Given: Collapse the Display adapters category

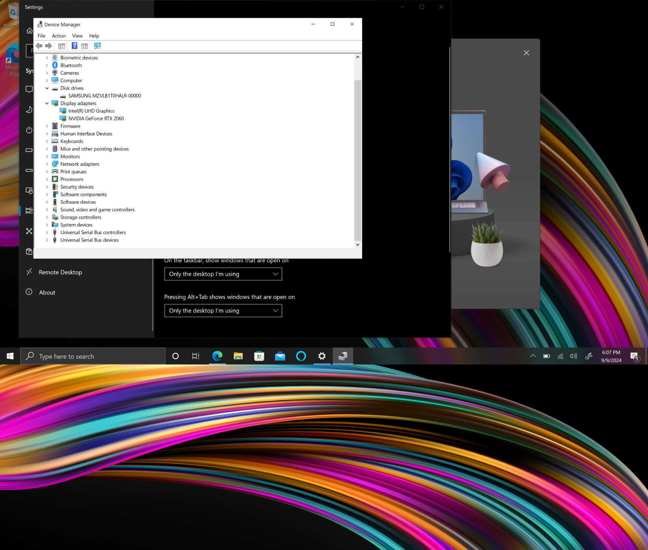Looking at the screenshot, I should 47,103.
